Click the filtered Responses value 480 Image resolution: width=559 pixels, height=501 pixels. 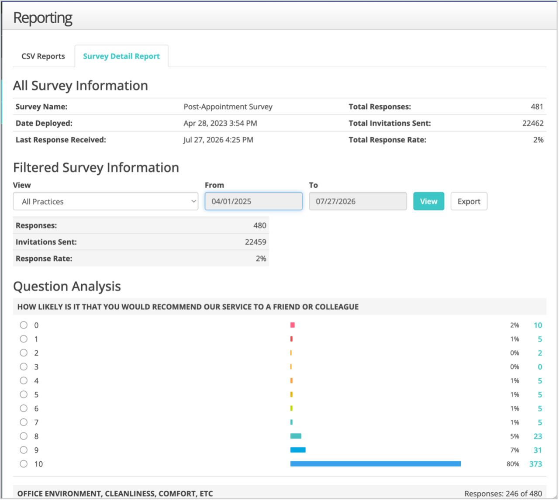259,225
